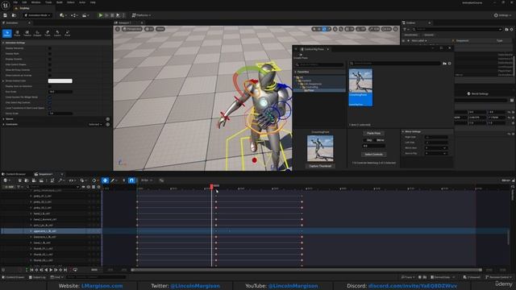Toggle the Display Hierarchy checkbox

coord(50,48)
